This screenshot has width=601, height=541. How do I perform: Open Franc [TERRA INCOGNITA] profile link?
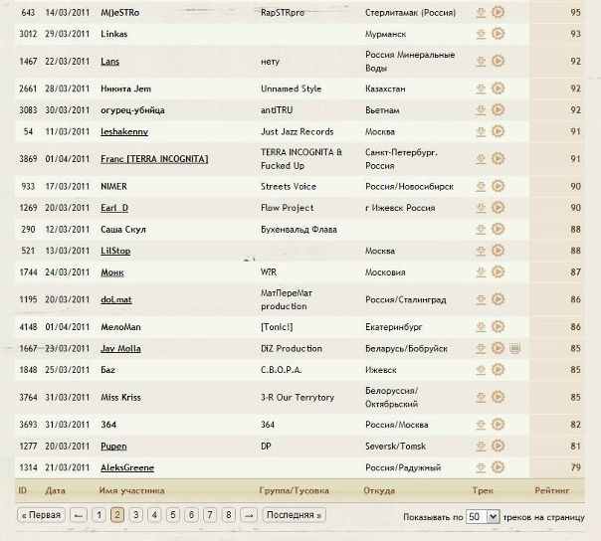(153, 158)
